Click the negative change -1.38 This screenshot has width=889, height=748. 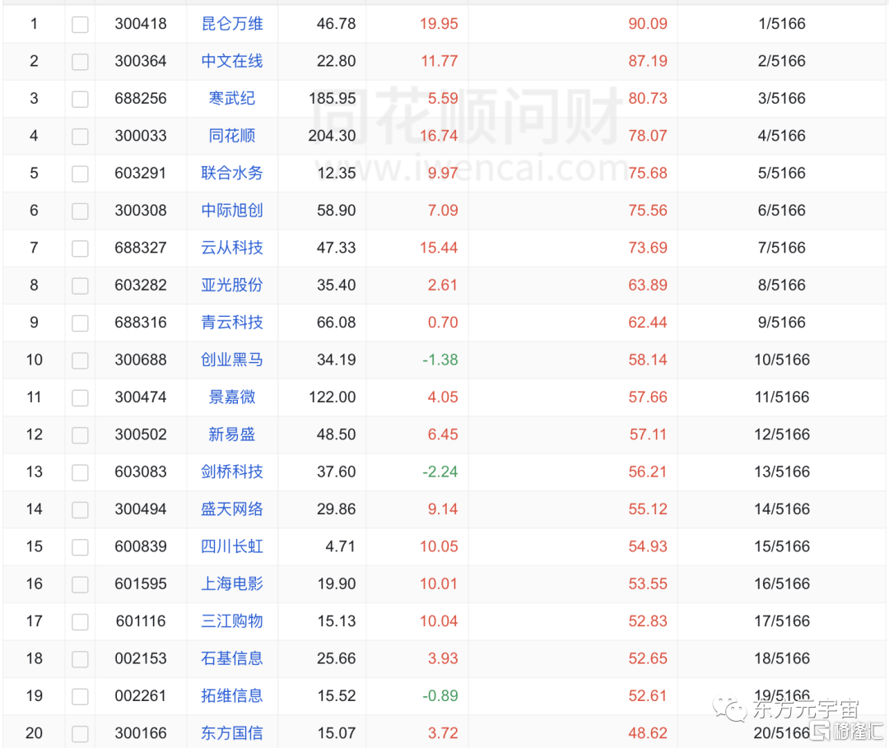(440, 360)
